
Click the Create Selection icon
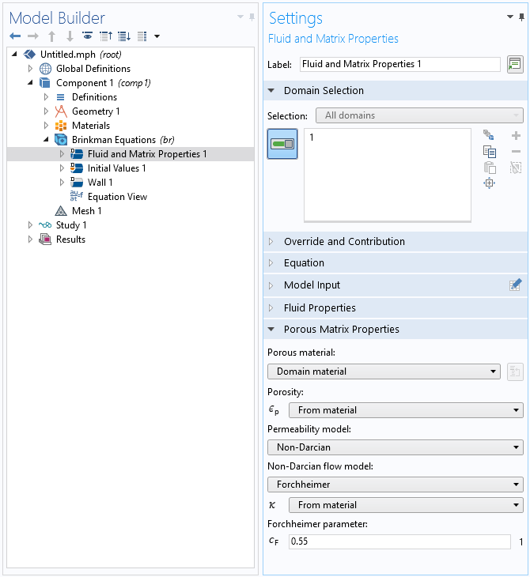[x=490, y=136]
